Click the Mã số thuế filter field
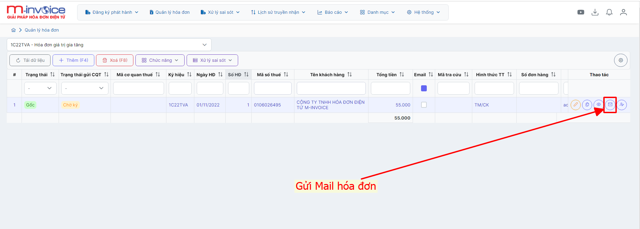This screenshot has width=640, height=229. pyautogui.click(x=273, y=88)
